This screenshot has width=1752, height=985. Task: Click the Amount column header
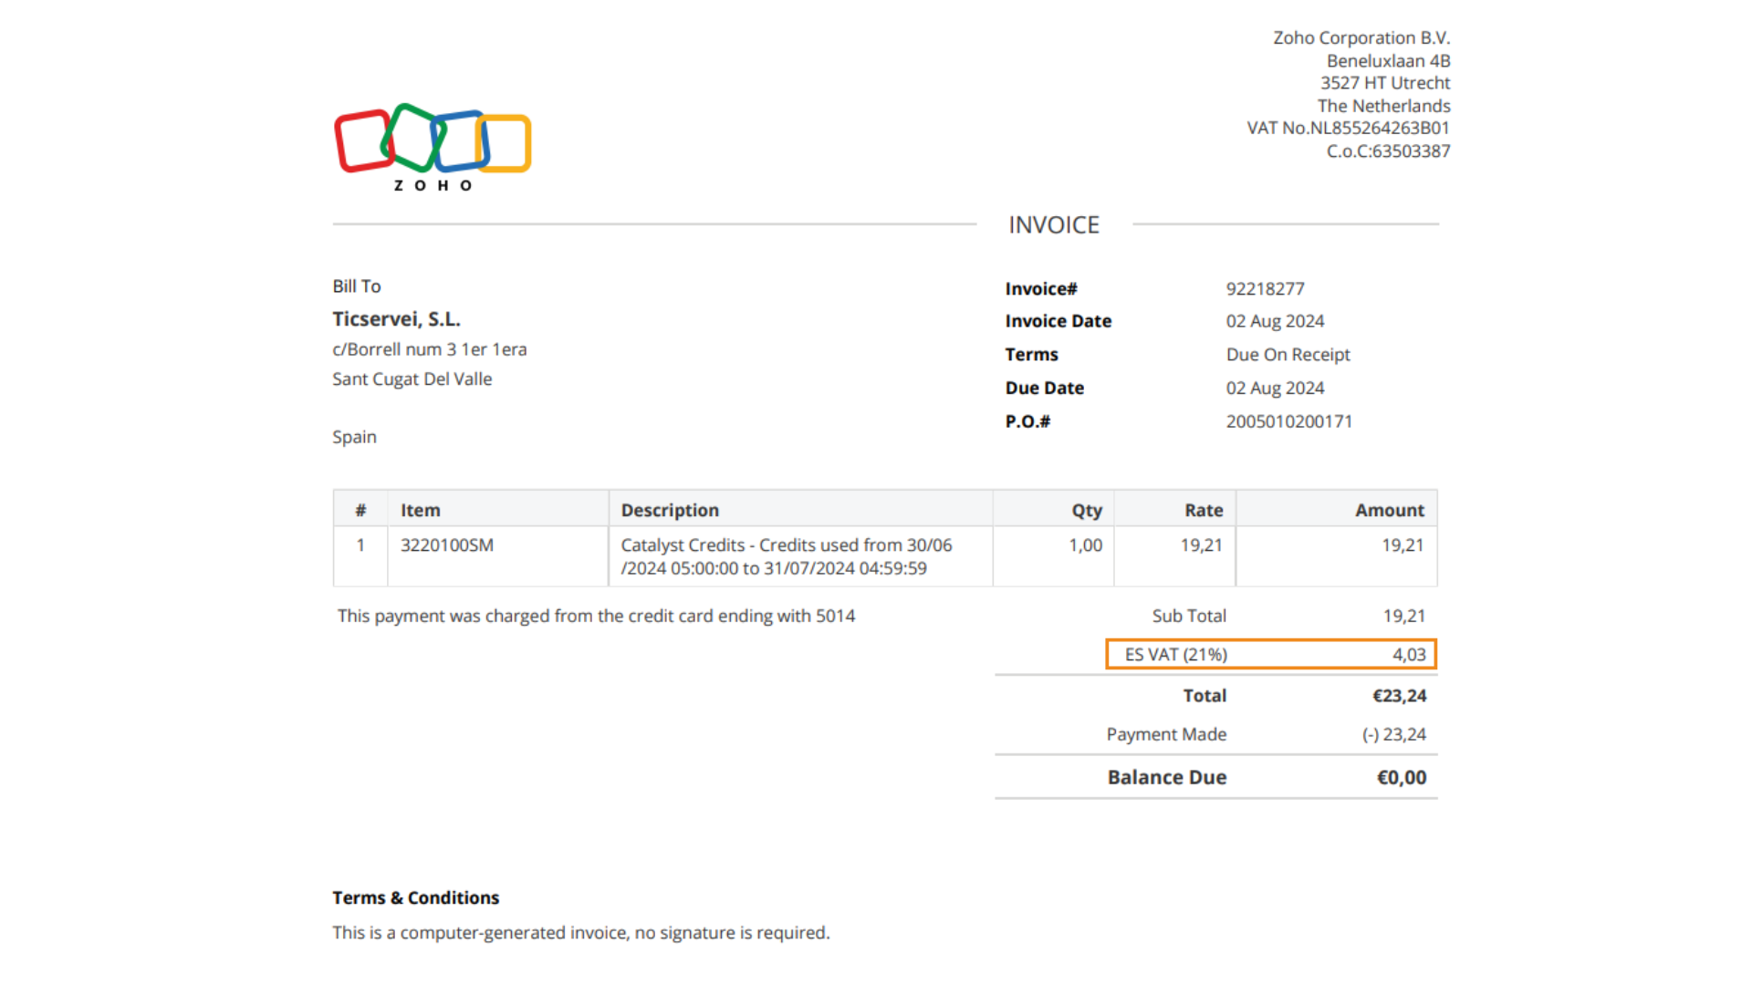point(1389,511)
